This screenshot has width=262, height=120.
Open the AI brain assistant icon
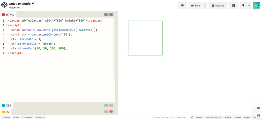coord(259,115)
